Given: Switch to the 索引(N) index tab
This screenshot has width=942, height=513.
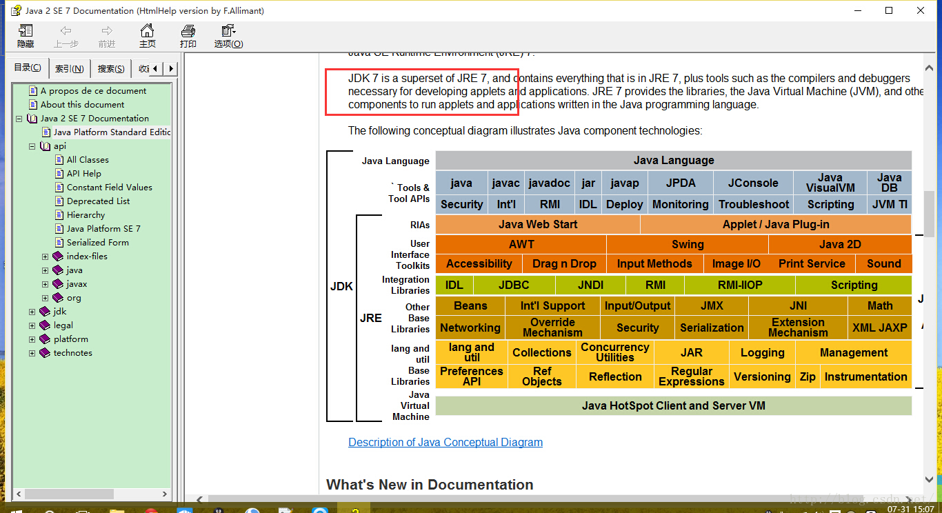Looking at the screenshot, I should tap(69, 68).
